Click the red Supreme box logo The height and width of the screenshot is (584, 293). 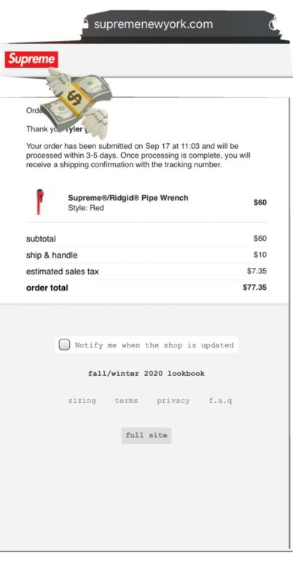pyautogui.click(x=31, y=60)
